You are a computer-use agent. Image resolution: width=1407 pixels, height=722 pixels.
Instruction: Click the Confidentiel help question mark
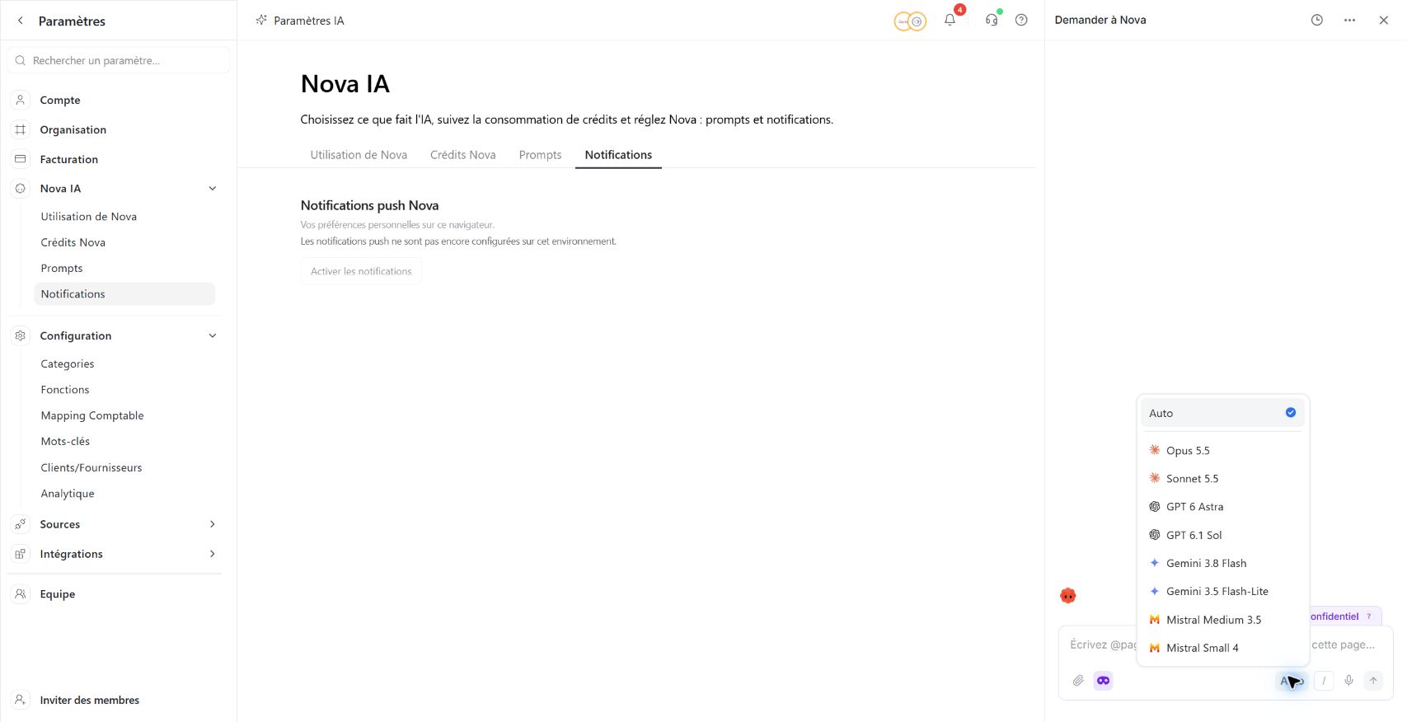click(1369, 617)
